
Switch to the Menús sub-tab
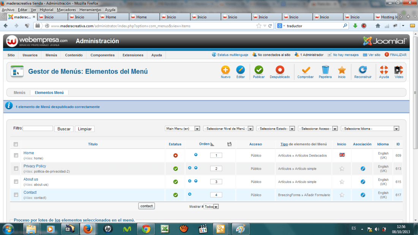tap(19, 92)
